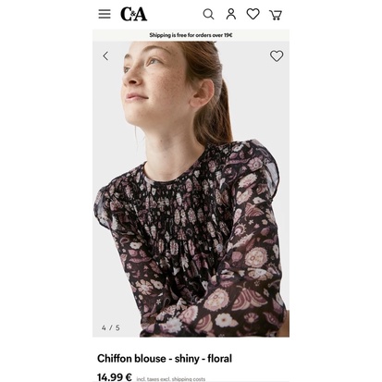Open the search magnifier in header
382x382 pixels.
coord(208,14)
